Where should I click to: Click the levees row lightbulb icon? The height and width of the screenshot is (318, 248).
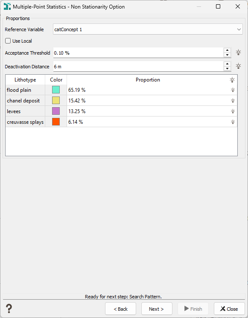pyautogui.click(x=233, y=111)
